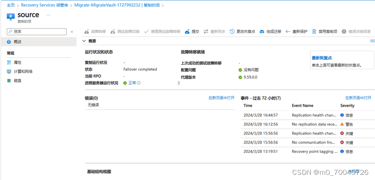Screen dimensions: 375x180
Task: Click the 最新恢复点 link
Action: point(322,58)
